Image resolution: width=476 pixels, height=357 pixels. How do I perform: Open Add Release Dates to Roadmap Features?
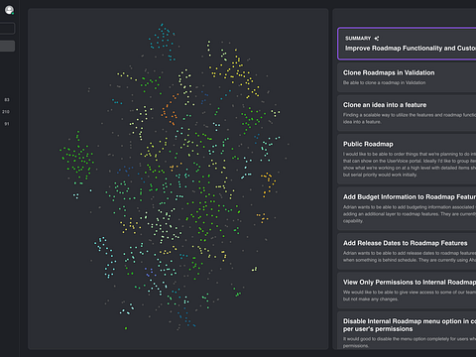coord(407,252)
